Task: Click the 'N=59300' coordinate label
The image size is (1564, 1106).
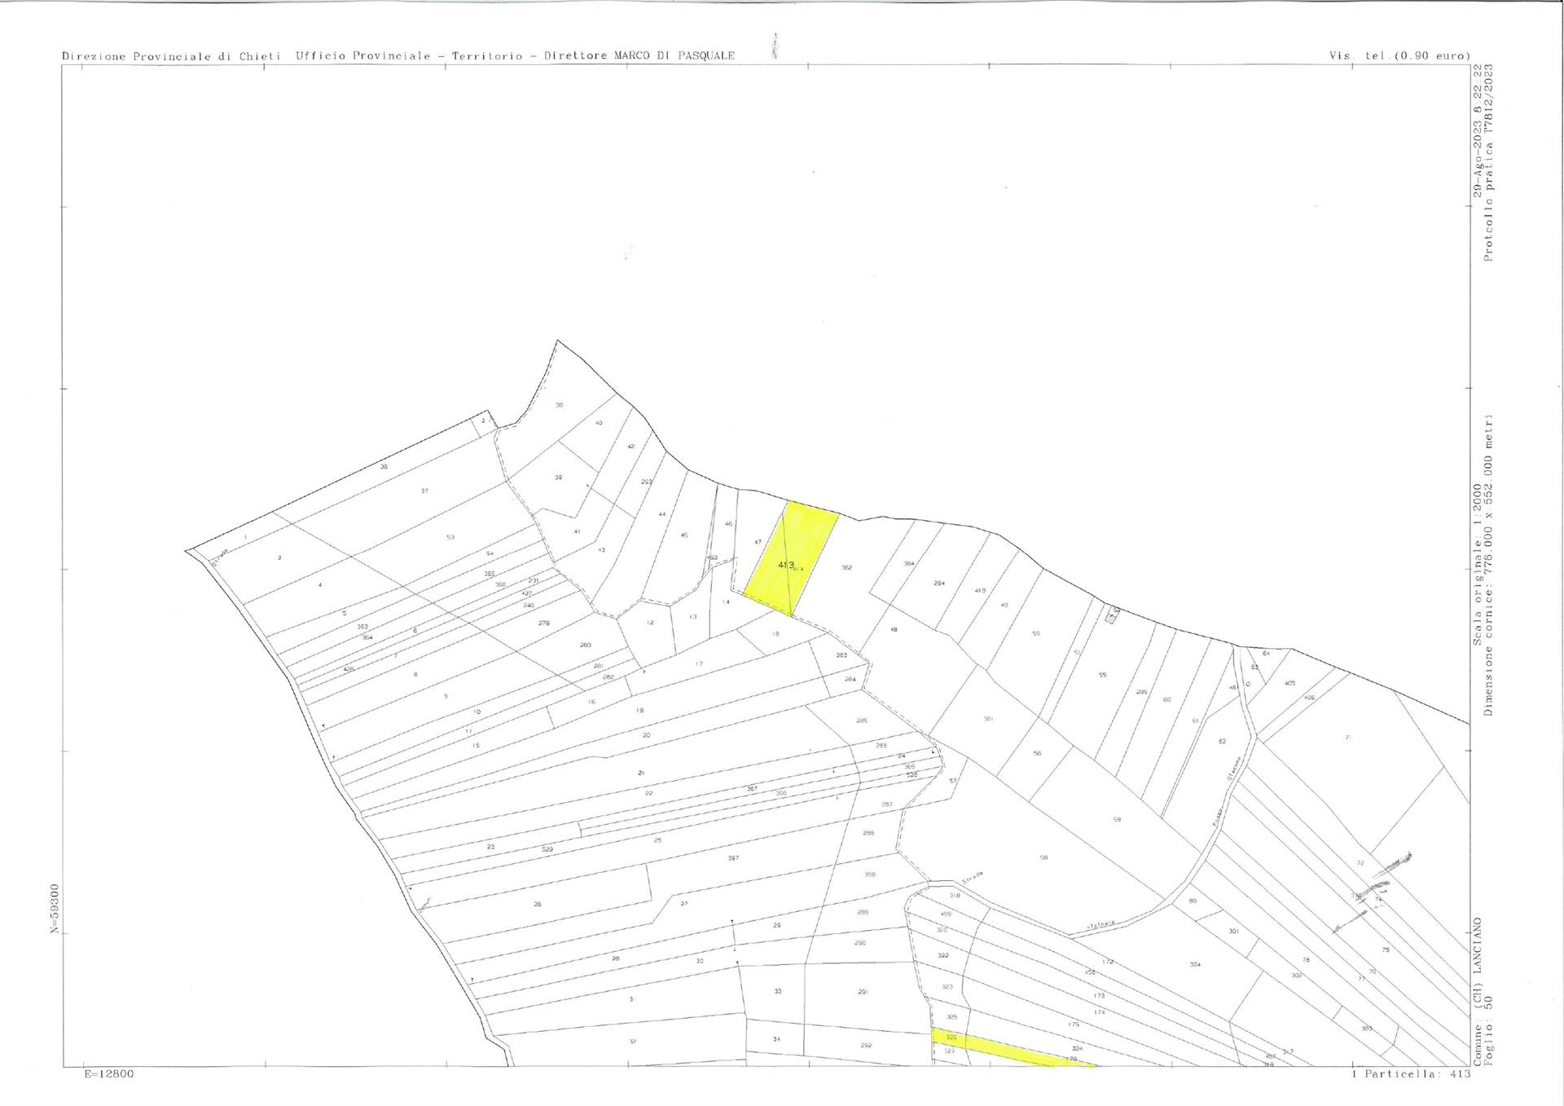Action: point(55,909)
